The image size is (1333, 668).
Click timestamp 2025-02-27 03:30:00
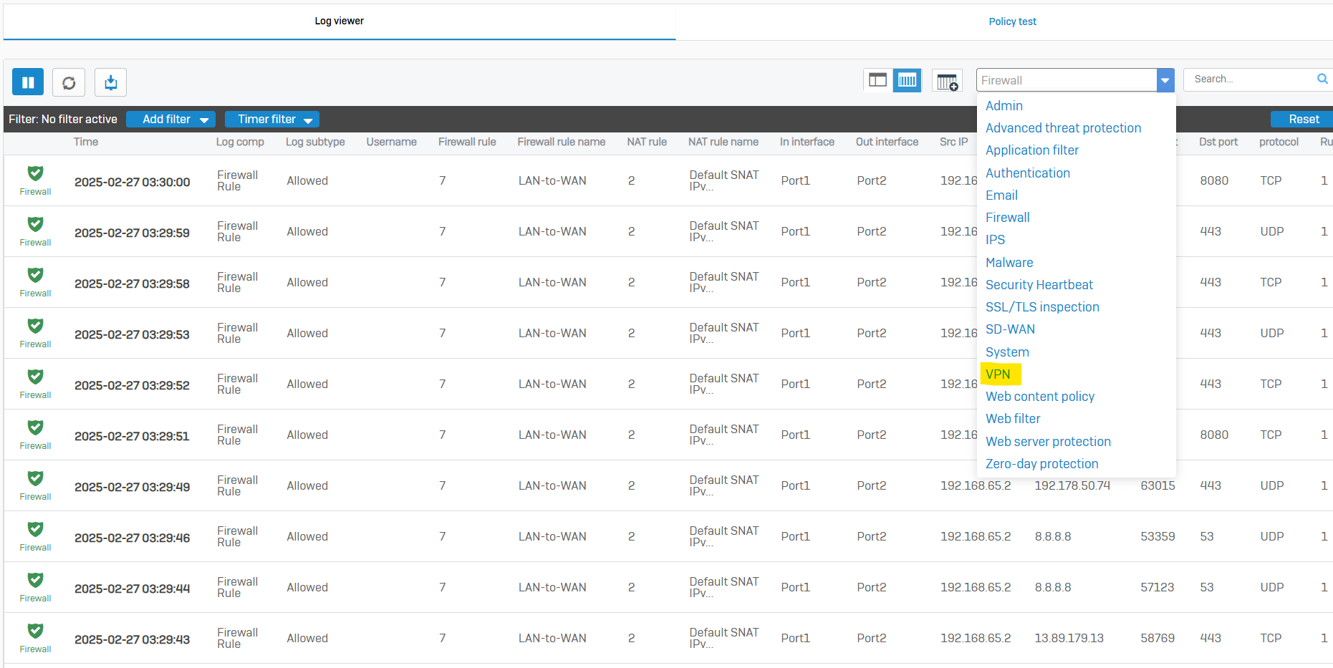(132, 182)
